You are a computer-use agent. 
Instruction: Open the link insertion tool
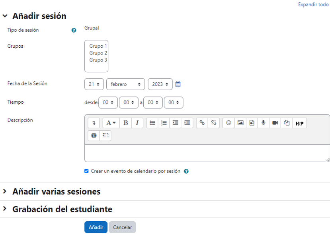coord(202,123)
